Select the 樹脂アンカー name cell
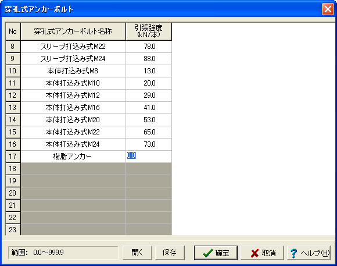This screenshot has width=337, height=266. coord(73,157)
